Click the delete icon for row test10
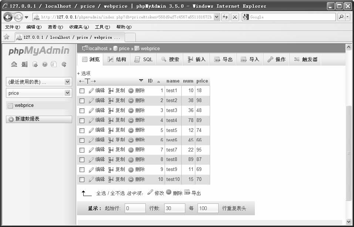 (x=131, y=179)
